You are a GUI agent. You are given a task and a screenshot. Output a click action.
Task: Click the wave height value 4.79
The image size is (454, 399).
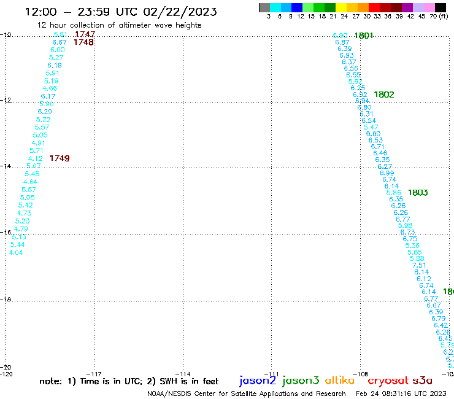point(21,229)
